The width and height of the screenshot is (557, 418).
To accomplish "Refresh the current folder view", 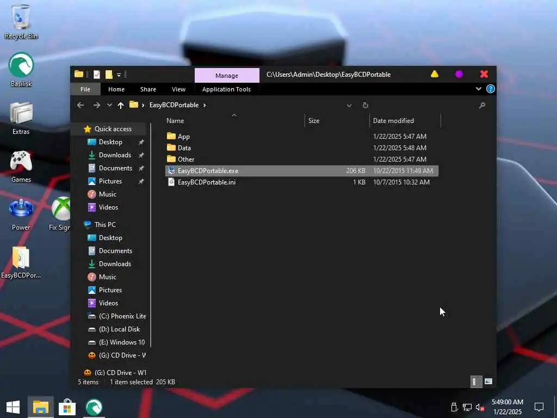I will pos(365,105).
